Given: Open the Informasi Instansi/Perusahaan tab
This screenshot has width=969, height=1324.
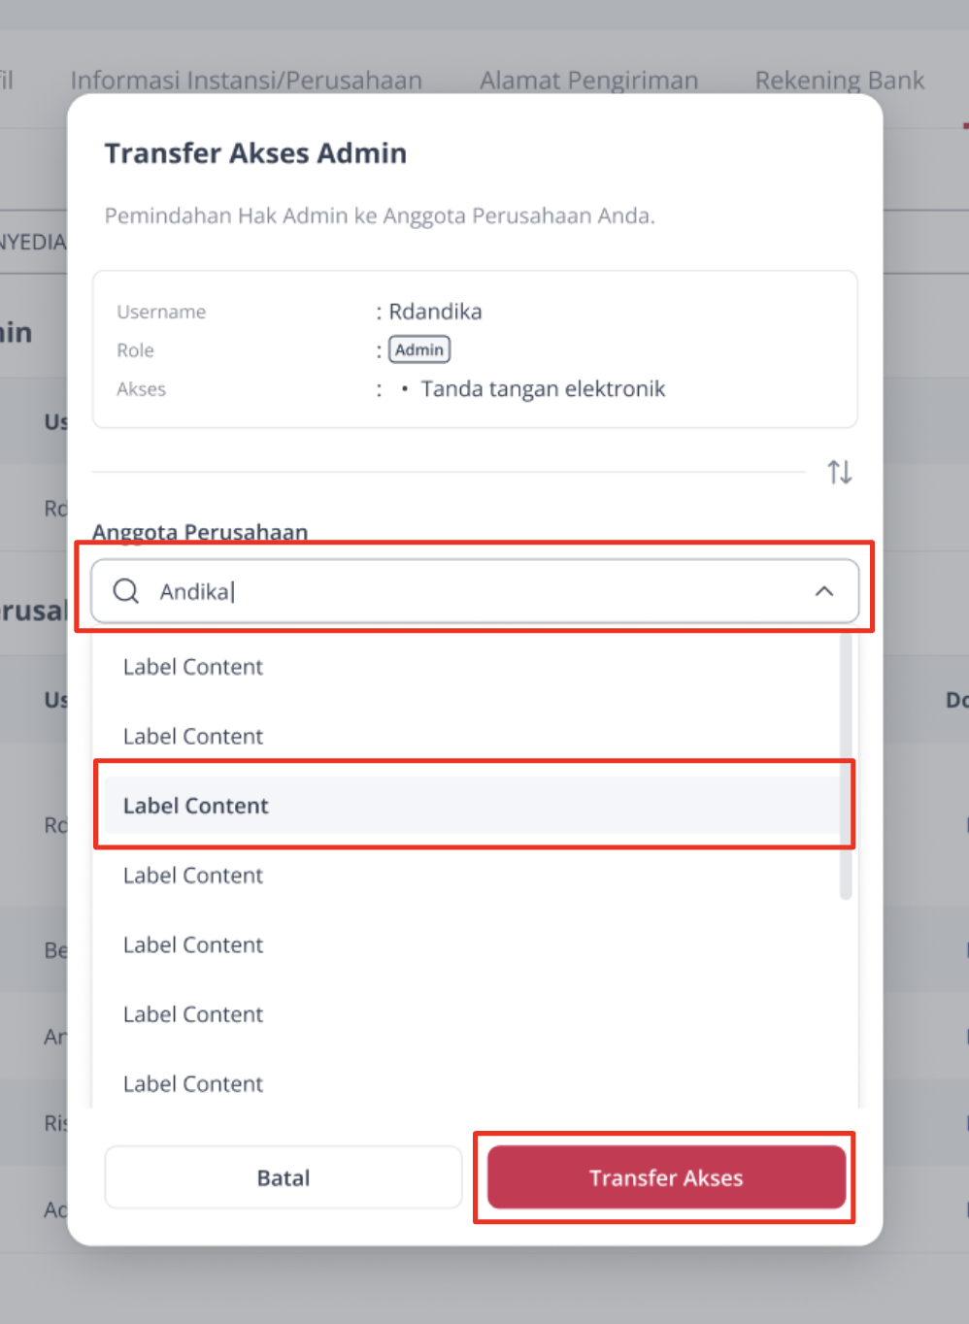Looking at the screenshot, I should (x=247, y=81).
